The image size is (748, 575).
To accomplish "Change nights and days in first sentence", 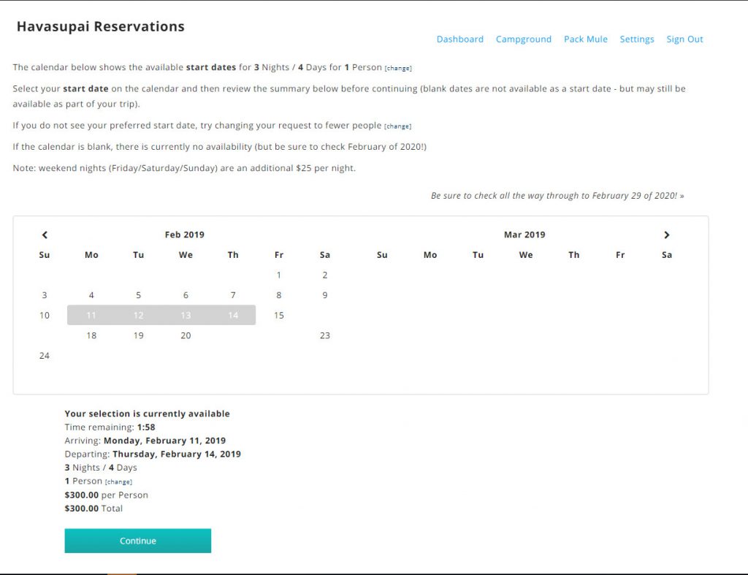I will click(x=398, y=68).
